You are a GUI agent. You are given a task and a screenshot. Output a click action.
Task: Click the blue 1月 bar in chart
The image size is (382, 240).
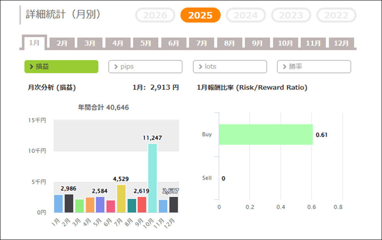(59, 204)
